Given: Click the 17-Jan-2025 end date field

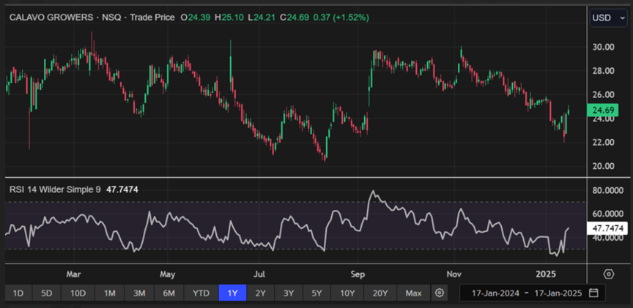Looking at the screenshot, I should [558, 293].
